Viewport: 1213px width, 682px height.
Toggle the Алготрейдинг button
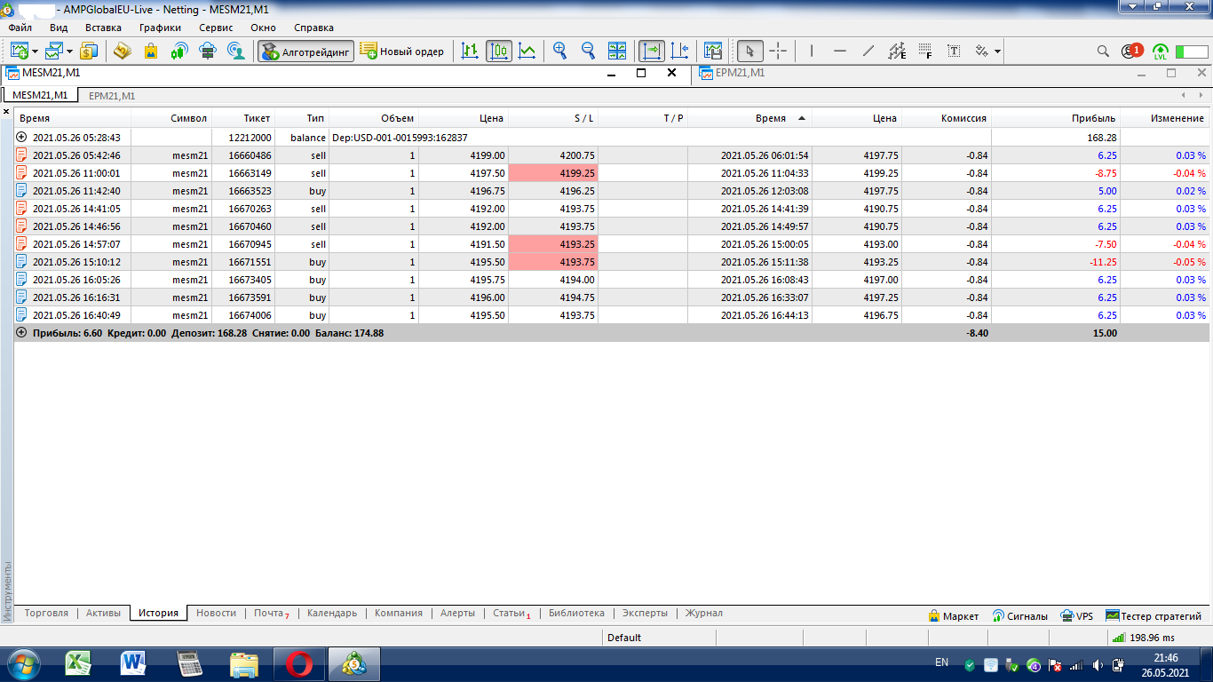tap(306, 51)
